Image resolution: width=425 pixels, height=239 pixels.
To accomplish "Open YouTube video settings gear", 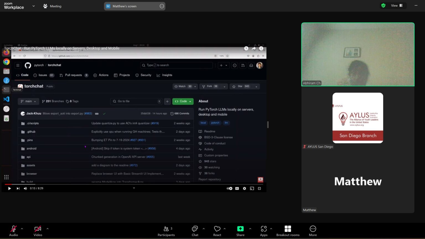I will [244, 188].
